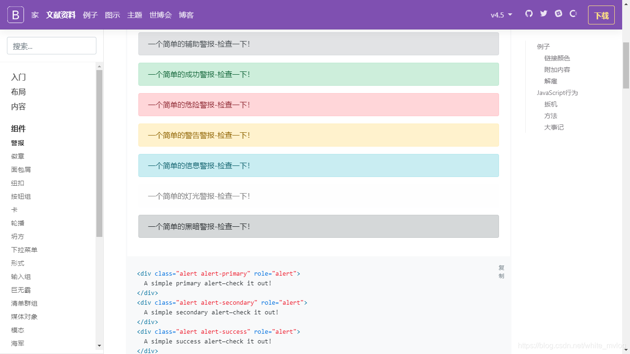Open 海军 in sidebar list
The image size is (630, 354).
pyautogui.click(x=18, y=343)
